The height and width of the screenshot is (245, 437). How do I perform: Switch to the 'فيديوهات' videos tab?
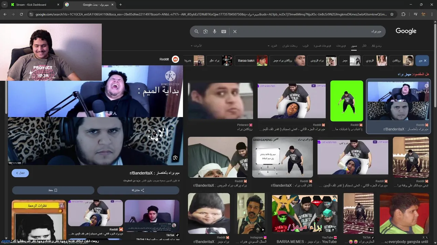341,46
